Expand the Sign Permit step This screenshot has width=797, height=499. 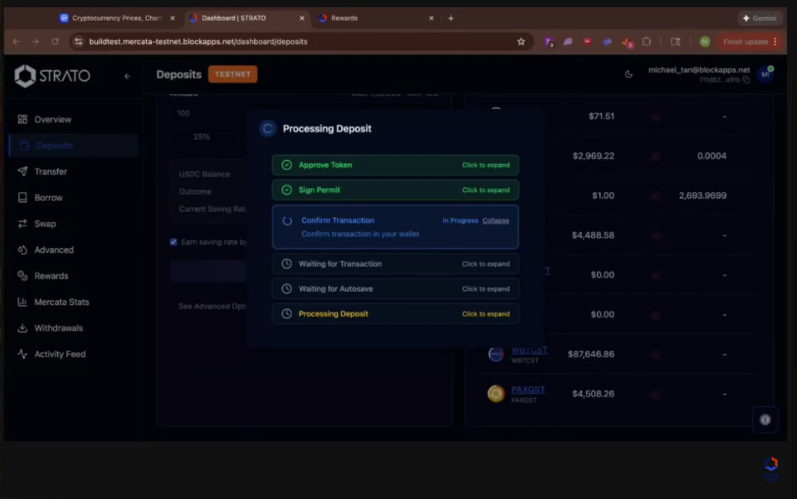(485, 190)
